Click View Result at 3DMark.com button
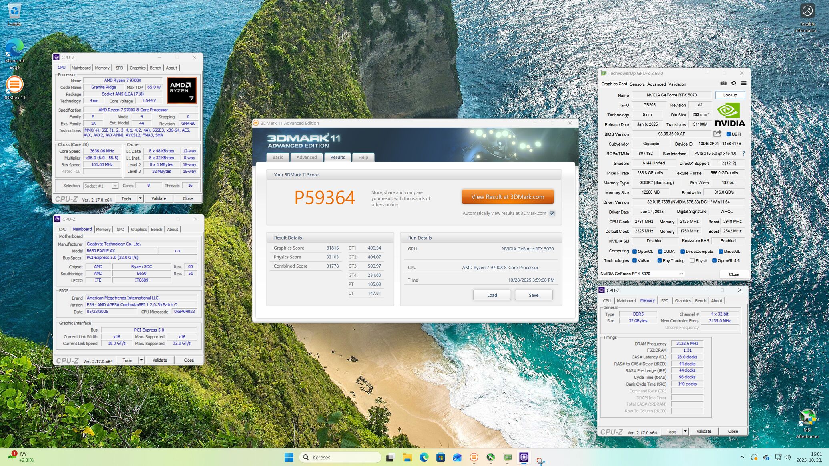Viewport: 829px width, 466px height. click(507, 197)
